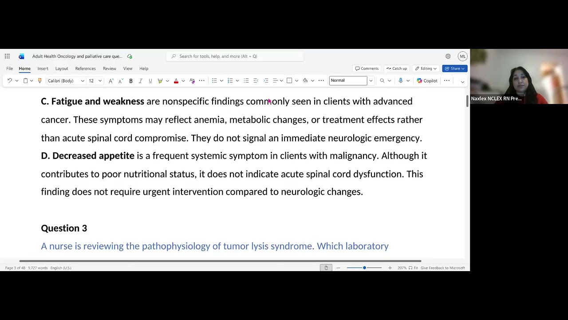Screen dimensions: 568x320
Task: Switch to the Insert tab
Action: (x=43, y=69)
